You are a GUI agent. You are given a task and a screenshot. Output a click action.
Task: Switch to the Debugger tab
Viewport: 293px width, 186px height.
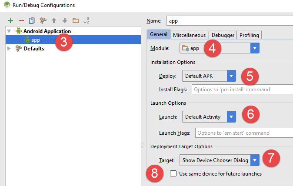pyautogui.click(x=223, y=35)
